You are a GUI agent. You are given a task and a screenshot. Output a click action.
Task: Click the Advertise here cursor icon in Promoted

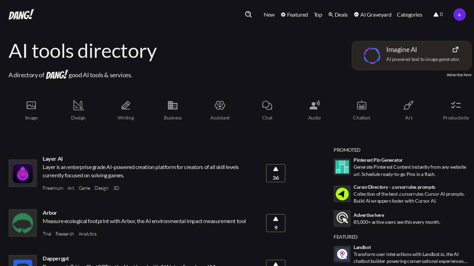pos(342,218)
